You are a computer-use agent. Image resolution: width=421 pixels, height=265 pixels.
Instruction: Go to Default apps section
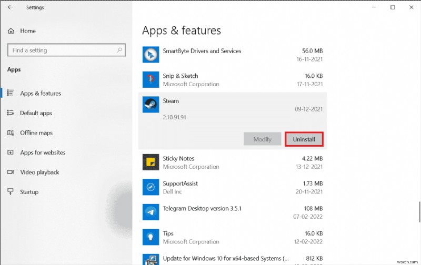click(36, 113)
